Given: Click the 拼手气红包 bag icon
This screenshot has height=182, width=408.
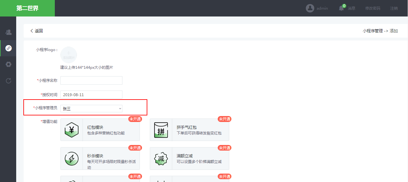Looking at the screenshot, I should [161, 130].
